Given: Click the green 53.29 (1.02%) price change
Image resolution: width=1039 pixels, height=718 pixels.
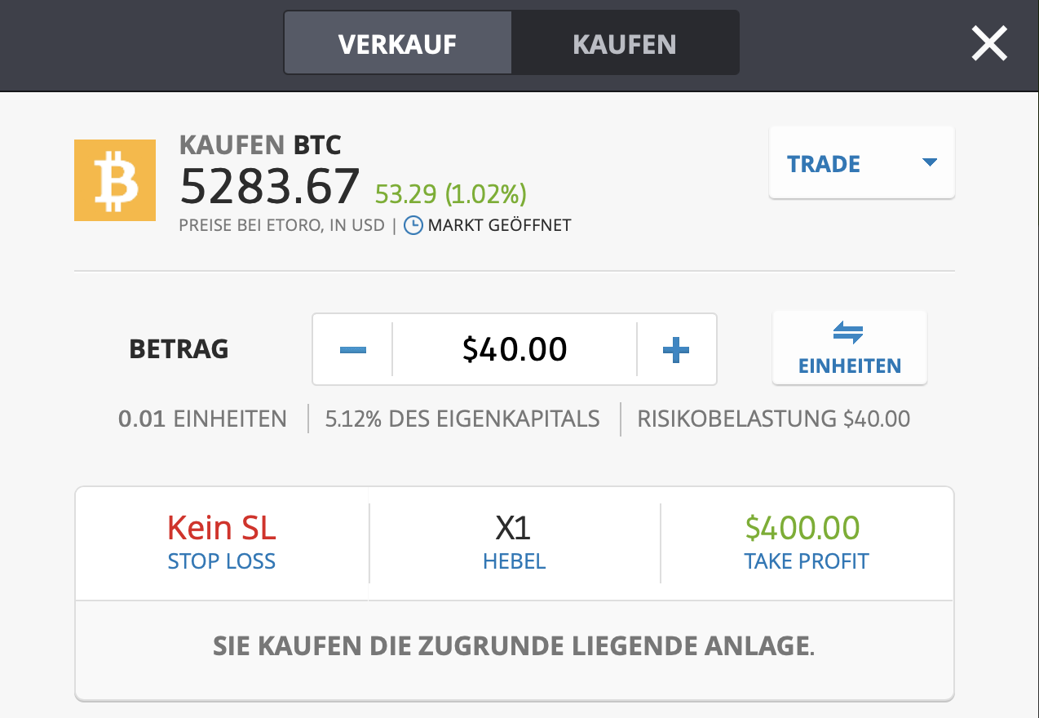Looking at the screenshot, I should 450,194.
